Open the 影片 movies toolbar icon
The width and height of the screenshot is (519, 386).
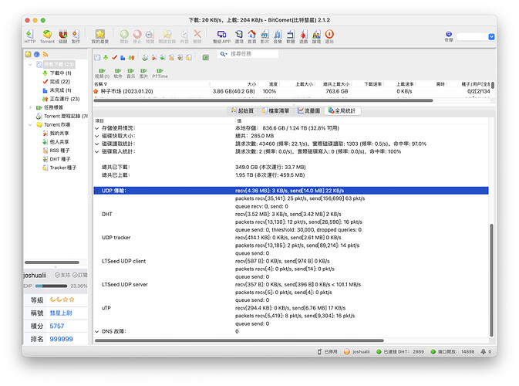tap(265, 36)
